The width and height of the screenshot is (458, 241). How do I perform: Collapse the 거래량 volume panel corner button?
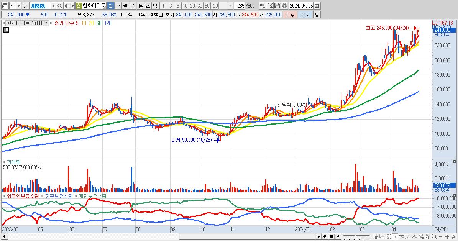[454, 162]
